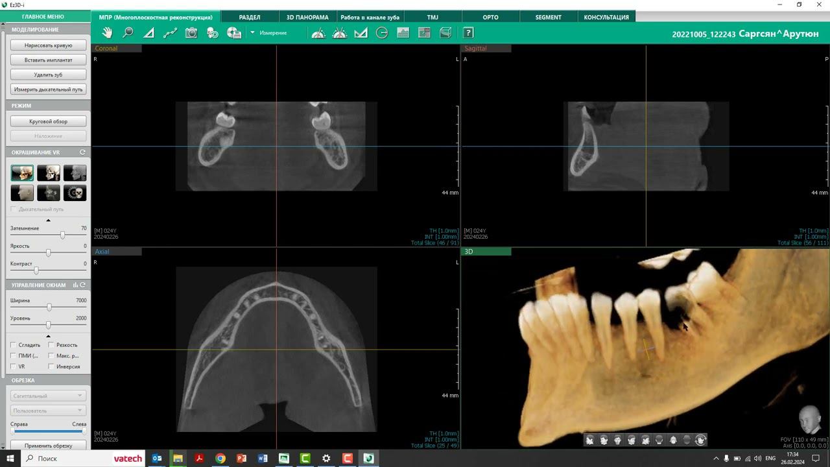This screenshot has height=467, width=830.
Task: Click the layout grid toolbar icon
Action: coord(425,33)
